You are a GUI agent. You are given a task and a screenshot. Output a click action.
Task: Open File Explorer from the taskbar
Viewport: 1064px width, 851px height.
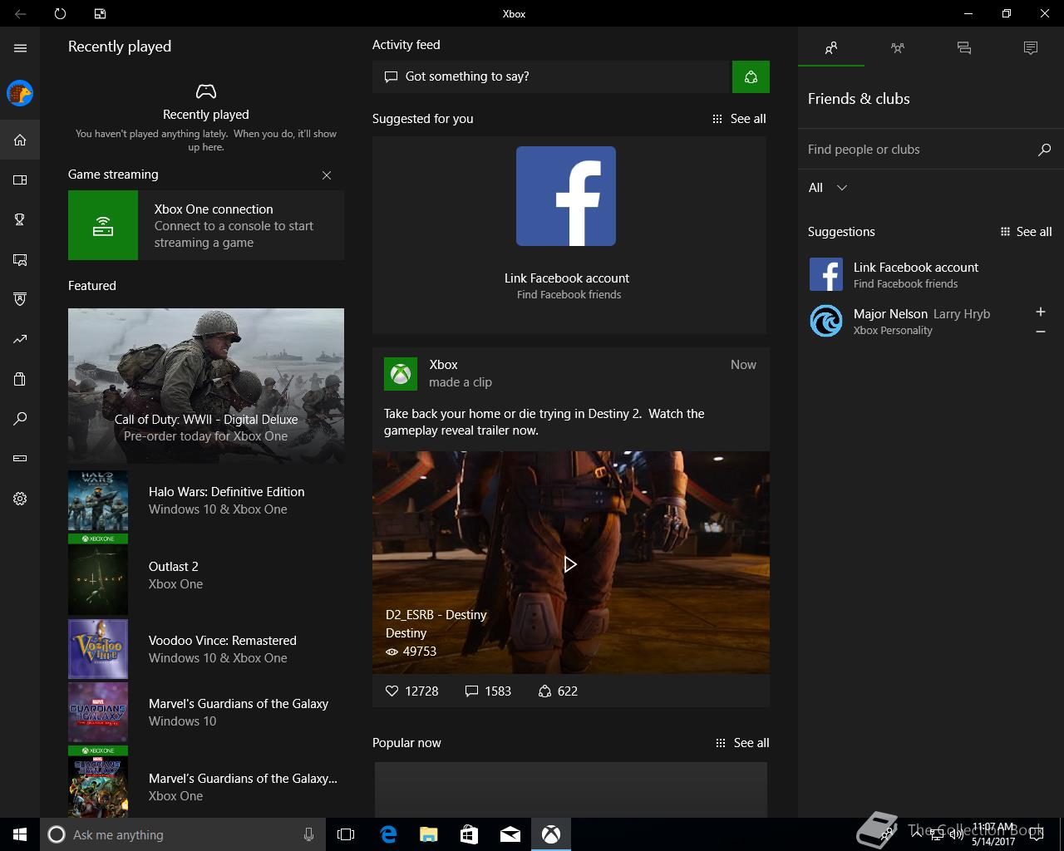[x=428, y=834]
